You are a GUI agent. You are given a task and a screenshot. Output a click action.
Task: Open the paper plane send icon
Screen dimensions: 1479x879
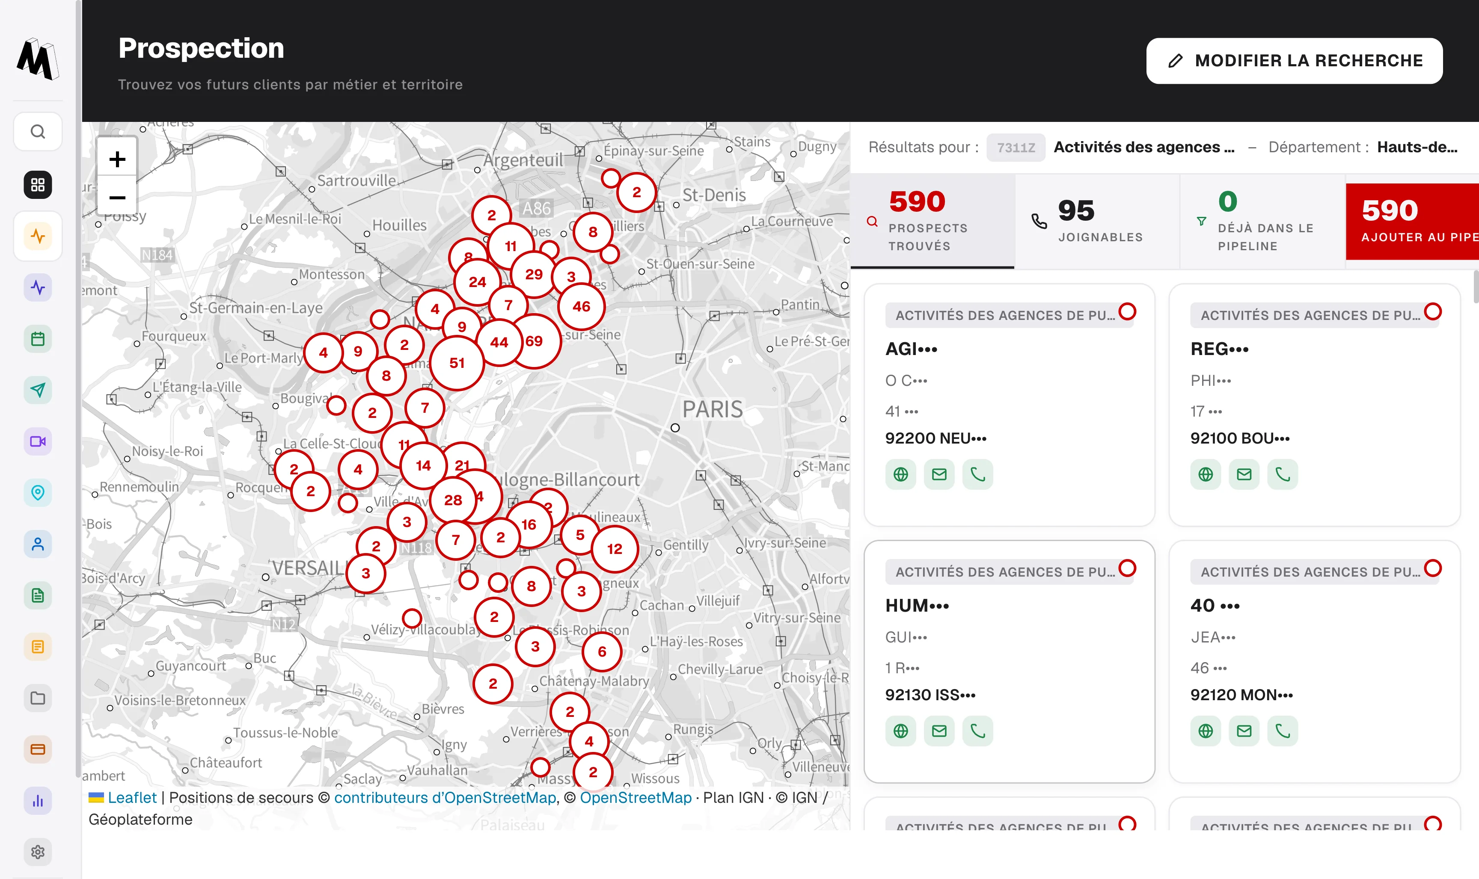tap(38, 391)
